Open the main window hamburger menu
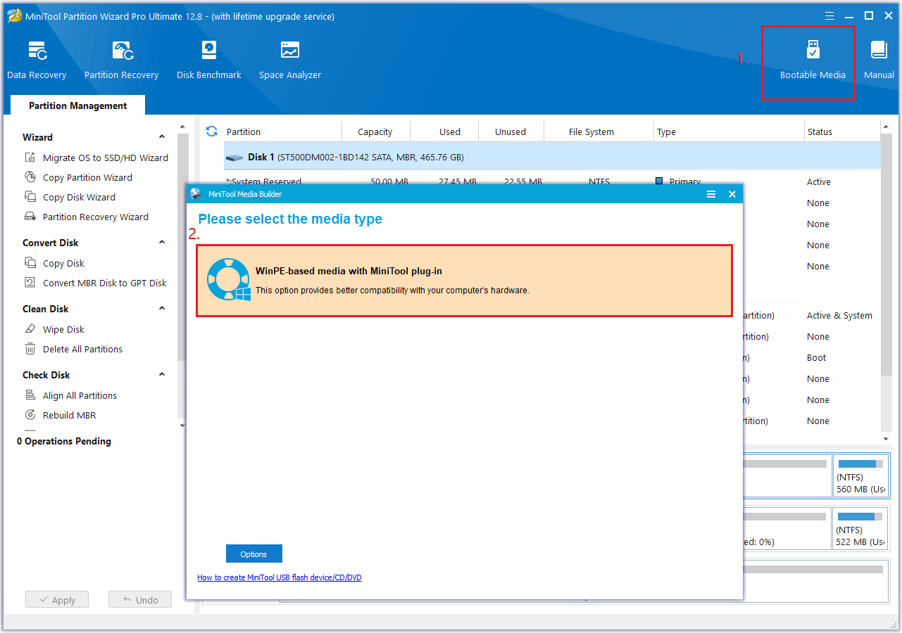 click(831, 16)
